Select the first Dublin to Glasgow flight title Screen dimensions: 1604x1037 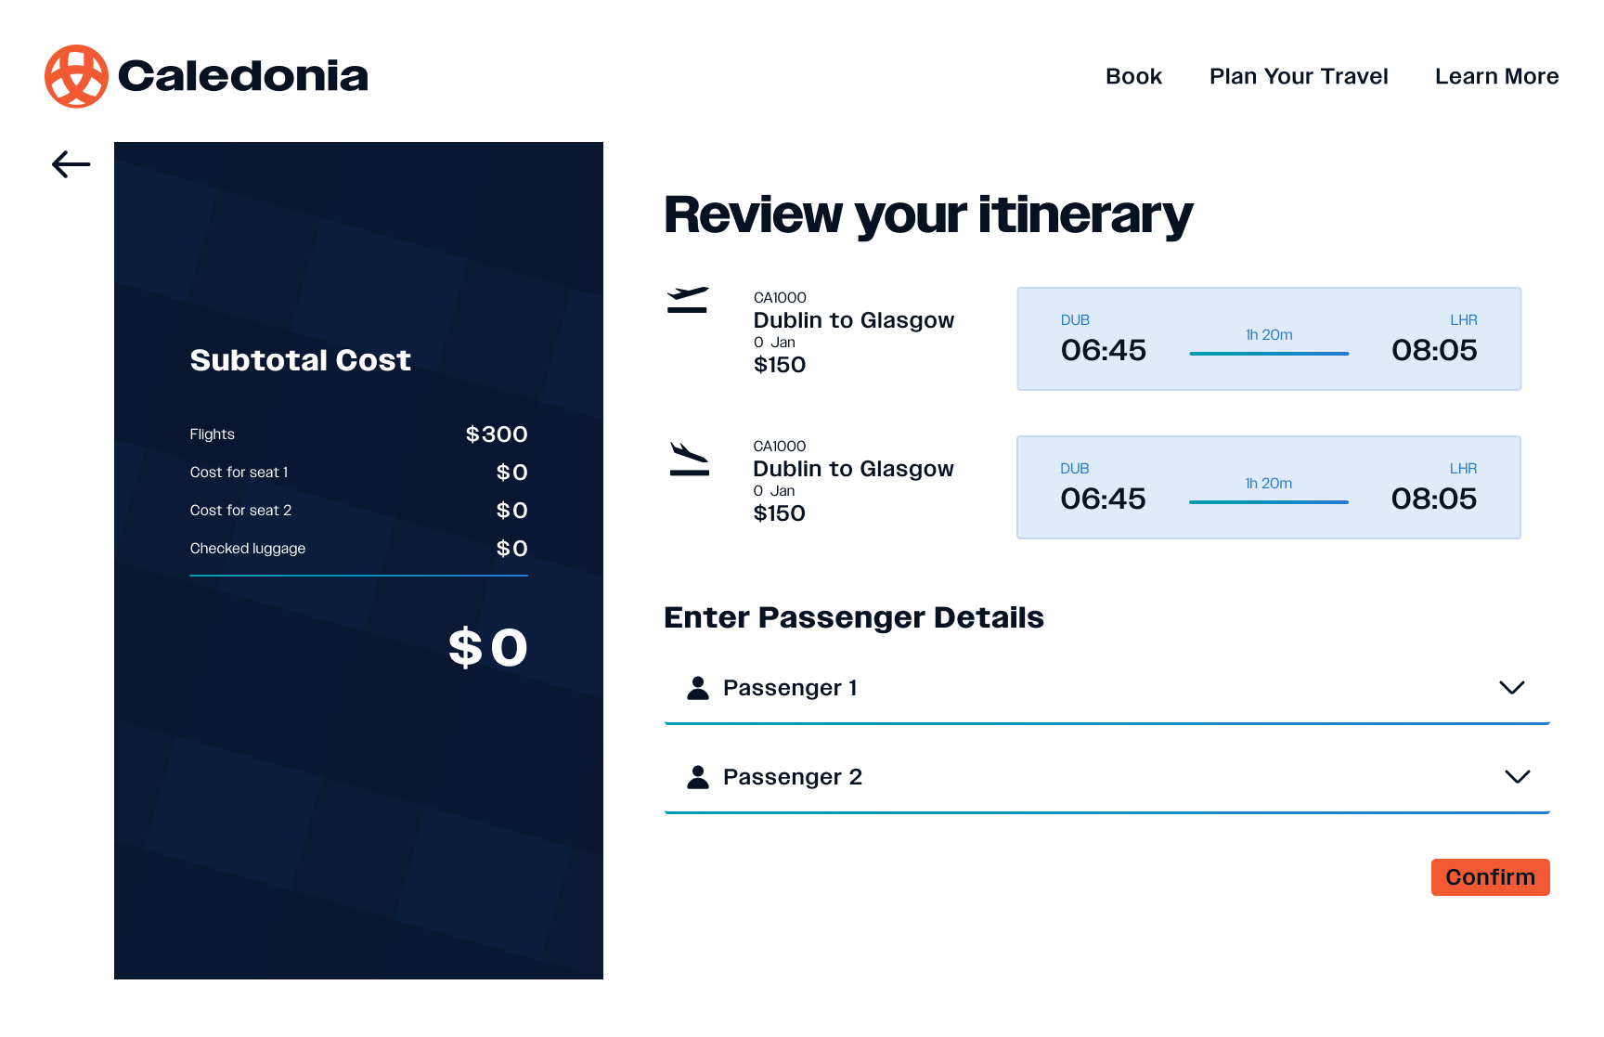(853, 320)
